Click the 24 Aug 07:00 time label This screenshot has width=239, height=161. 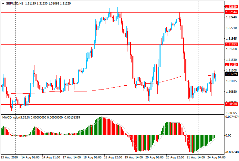tap(216, 157)
